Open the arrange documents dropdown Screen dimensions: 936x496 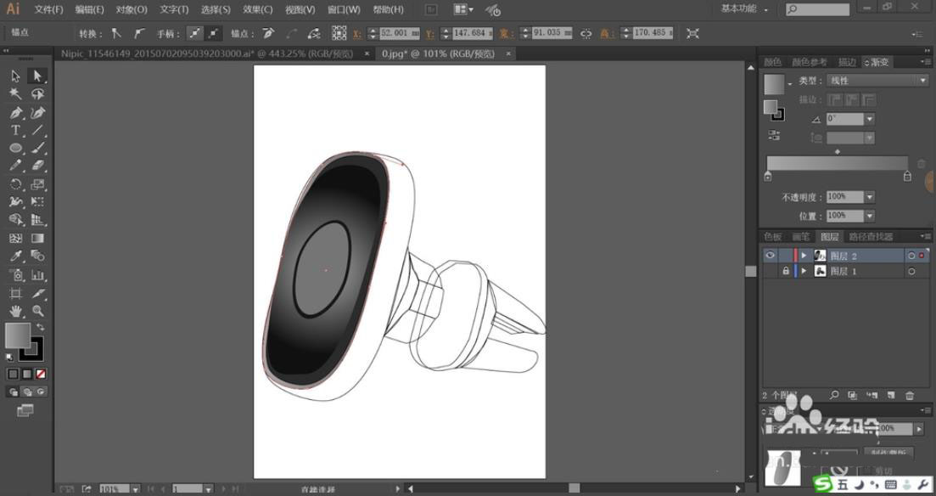[463, 9]
